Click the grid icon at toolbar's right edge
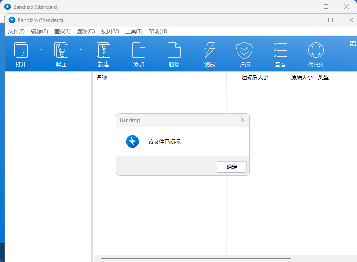The height and width of the screenshot is (262, 357). pyautogui.click(x=353, y=44)
